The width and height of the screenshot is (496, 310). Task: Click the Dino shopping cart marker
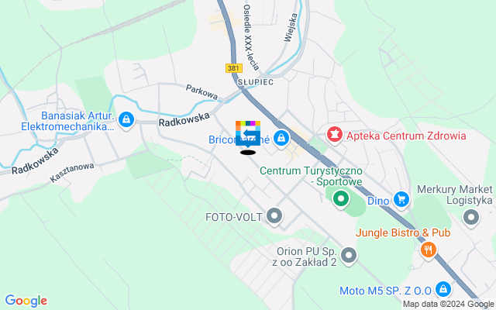click(401, 200)
